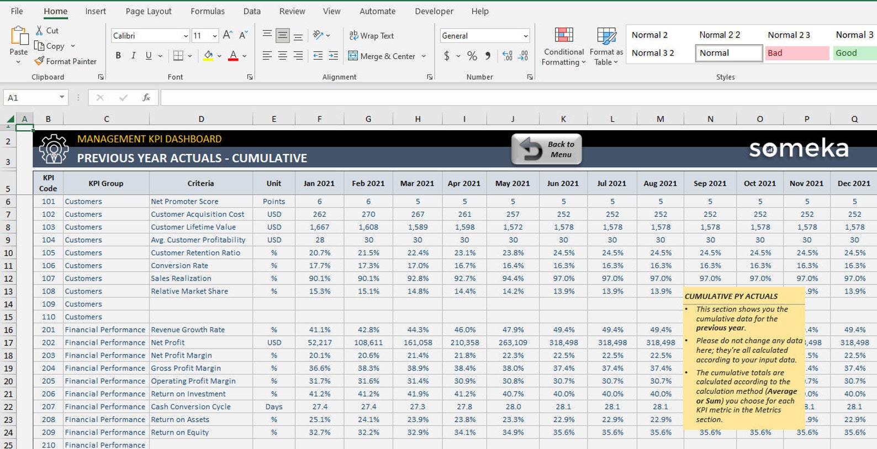
Task: Switch to the Insert tab
Action: click(x=96, y=11)
